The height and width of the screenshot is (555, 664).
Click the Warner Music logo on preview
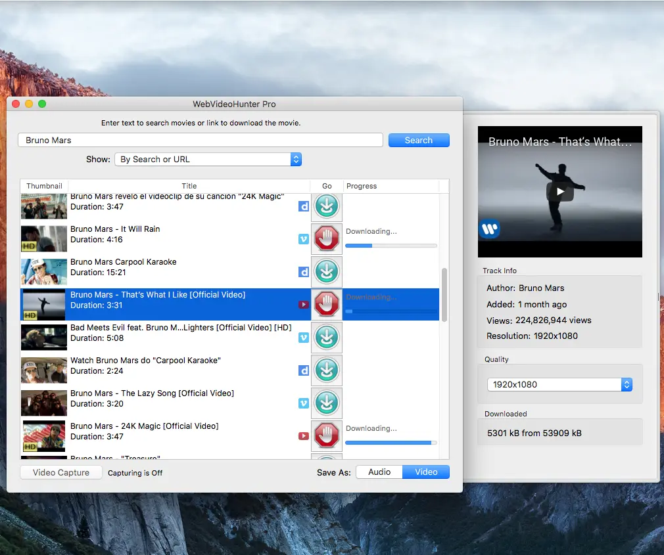[x=489, y=229]
